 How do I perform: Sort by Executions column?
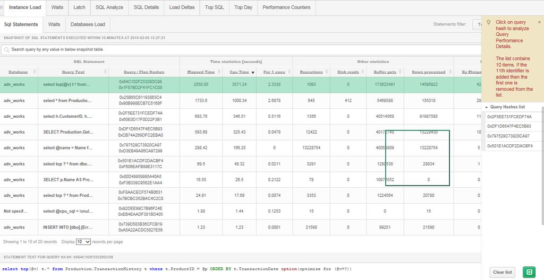[x=311, y=72]
